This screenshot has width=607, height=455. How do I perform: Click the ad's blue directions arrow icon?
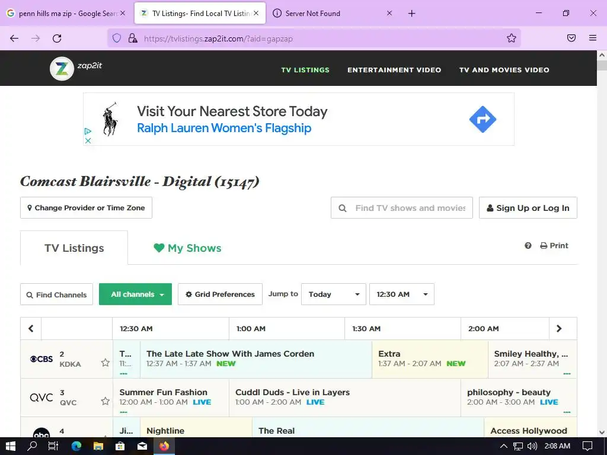(483, 119)
